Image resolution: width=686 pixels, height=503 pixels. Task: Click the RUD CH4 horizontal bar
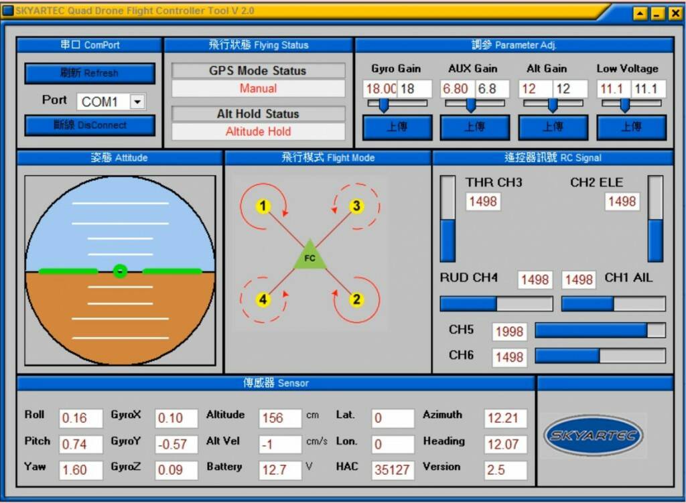496,303
